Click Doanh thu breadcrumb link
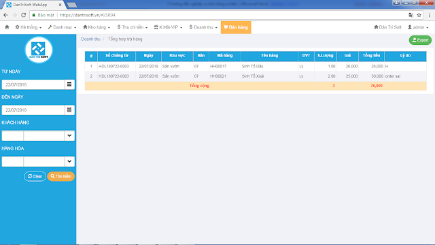 90,39
